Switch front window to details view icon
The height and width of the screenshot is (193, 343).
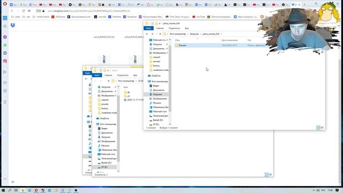[318, 128]
